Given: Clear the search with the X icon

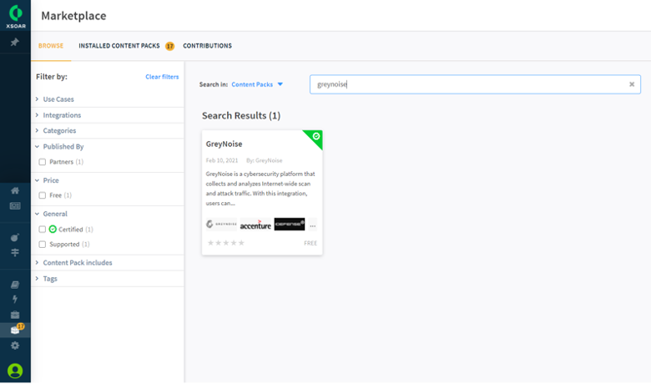Looking at the screenshot, I should [x=632, y=84].
